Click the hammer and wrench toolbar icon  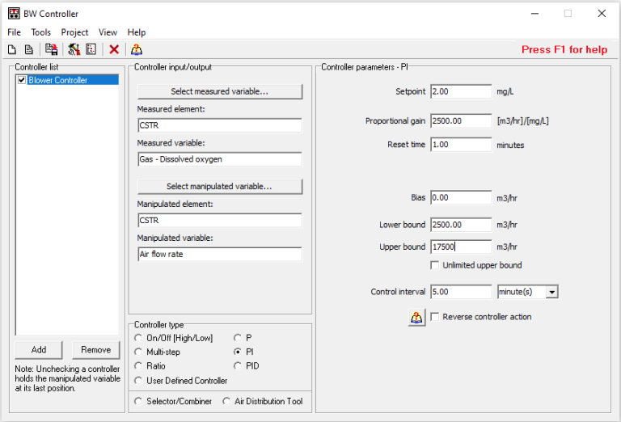click(x=74, y=49)
